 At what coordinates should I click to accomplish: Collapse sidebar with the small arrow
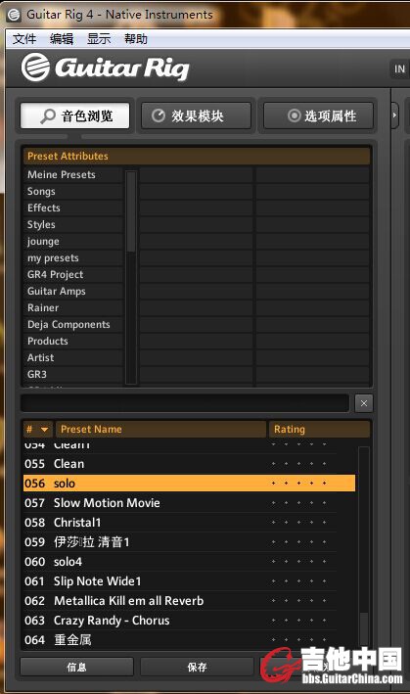(x=394, y=116)
